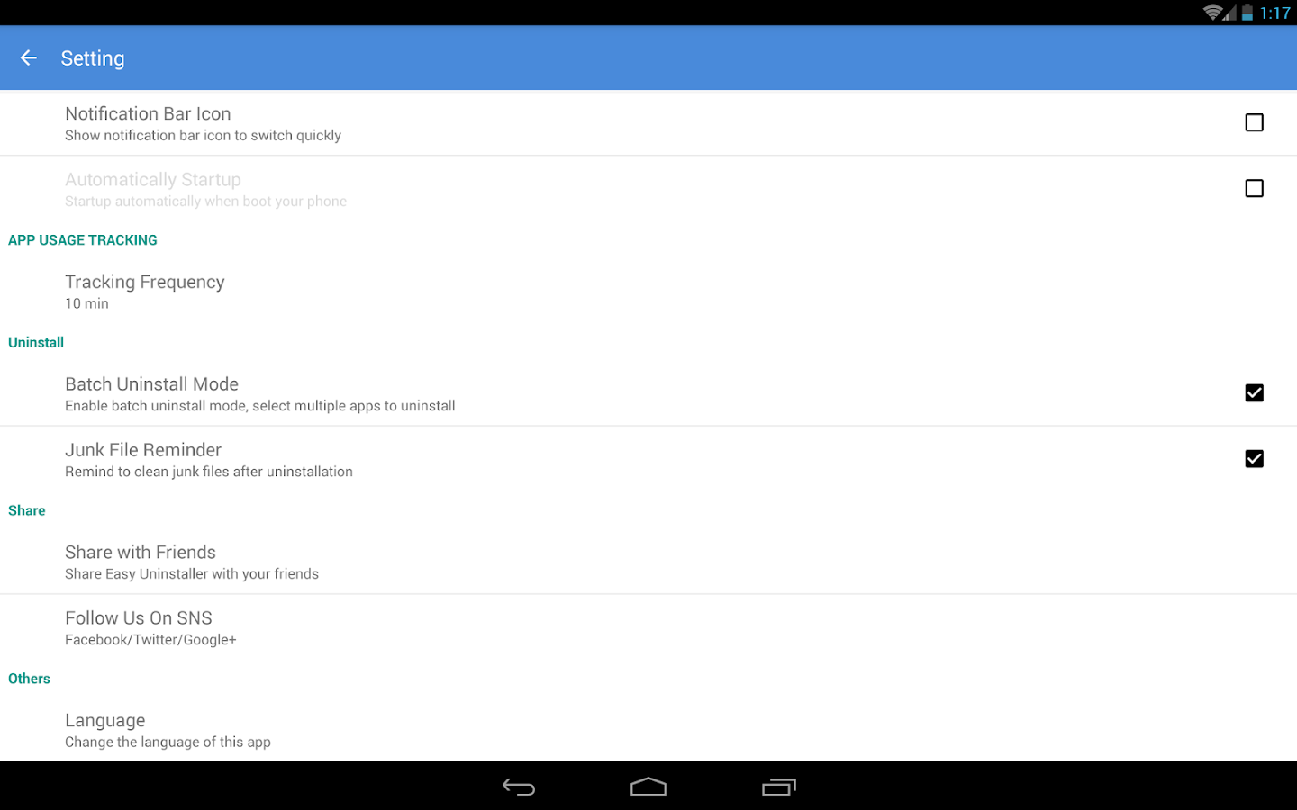Open Follow Us On SNS
The image size is (1297, 810).
pyautogui.click(x=648, y=627)
